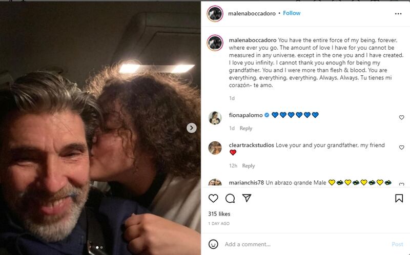Screen dimensions: 410x255
Task: Like cleartrackstudios' comment
Action: pos(401,147)
